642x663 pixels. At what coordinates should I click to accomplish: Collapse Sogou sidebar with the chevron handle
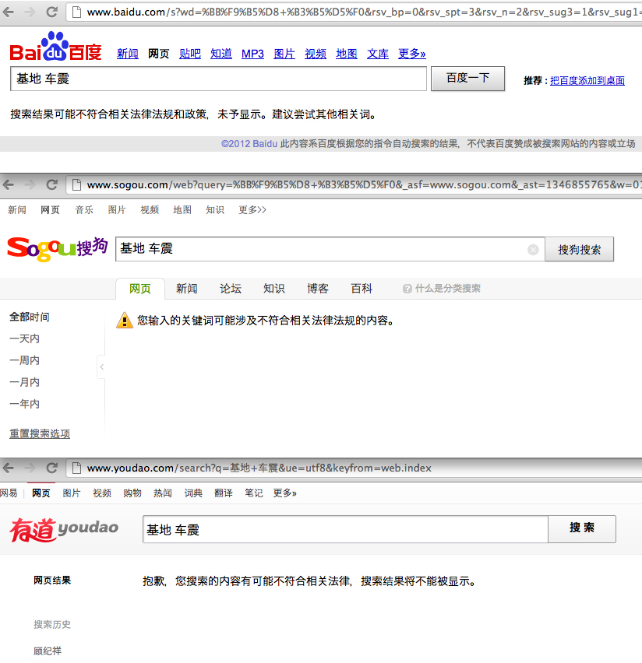tap(101, 367)
